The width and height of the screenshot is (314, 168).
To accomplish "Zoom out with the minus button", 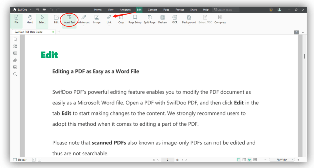I will click(x=265, y=160).
